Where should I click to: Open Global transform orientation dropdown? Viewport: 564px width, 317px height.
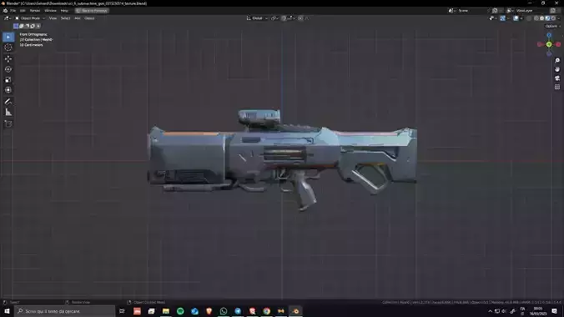(257, 18)
